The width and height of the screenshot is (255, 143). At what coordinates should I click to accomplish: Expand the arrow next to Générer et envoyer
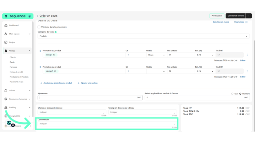pyautogui.click(x=248, y=16)
